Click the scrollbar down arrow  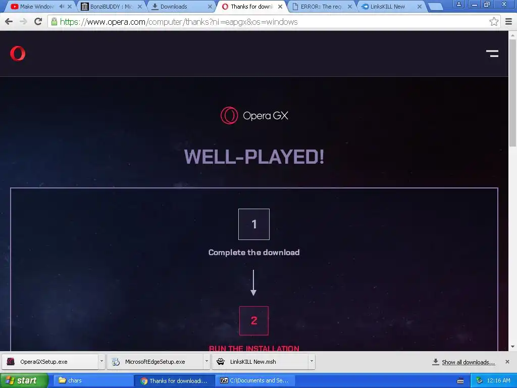tap(513, 347)
